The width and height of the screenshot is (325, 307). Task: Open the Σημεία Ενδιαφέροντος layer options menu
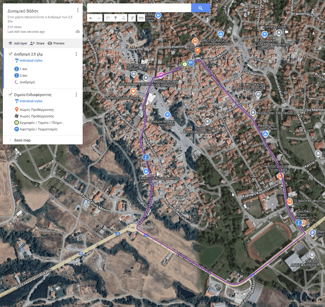point(76,95)
